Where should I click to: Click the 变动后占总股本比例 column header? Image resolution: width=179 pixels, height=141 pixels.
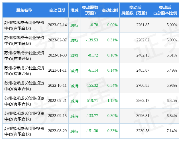coord(165,10)
